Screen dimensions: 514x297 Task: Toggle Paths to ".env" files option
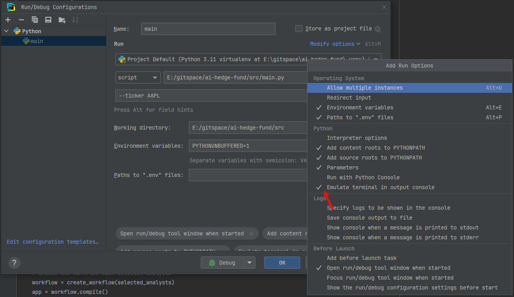(410, 117)
